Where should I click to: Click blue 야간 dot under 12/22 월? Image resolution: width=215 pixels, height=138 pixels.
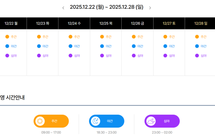tap(7, 46)
